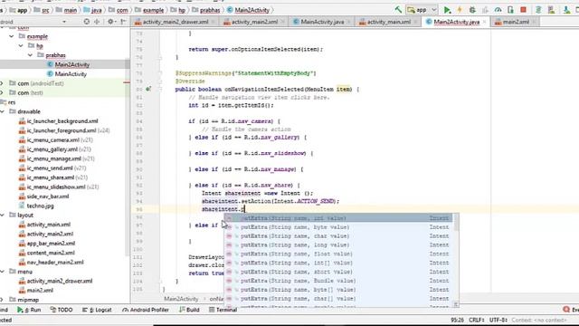Click the project panel settings gear icon
The width and height of the screenshot is (579, 326).
click(x=110, y=22)
